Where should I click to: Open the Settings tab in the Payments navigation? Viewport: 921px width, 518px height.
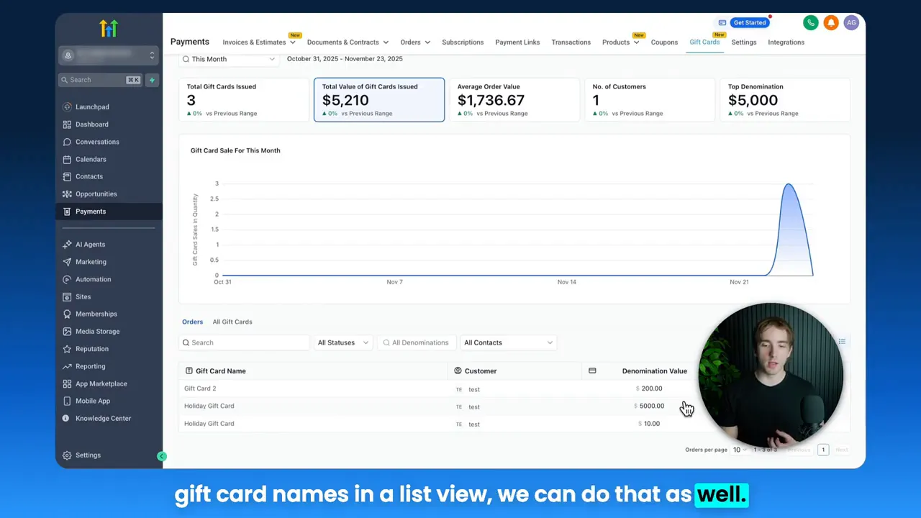[x=744, y=42]
